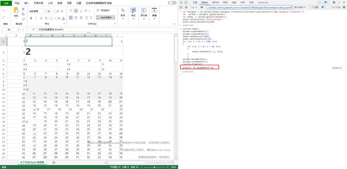
Task: Switch to the 插入 (Insert) ribbon tab
Action: pos(26,2)
